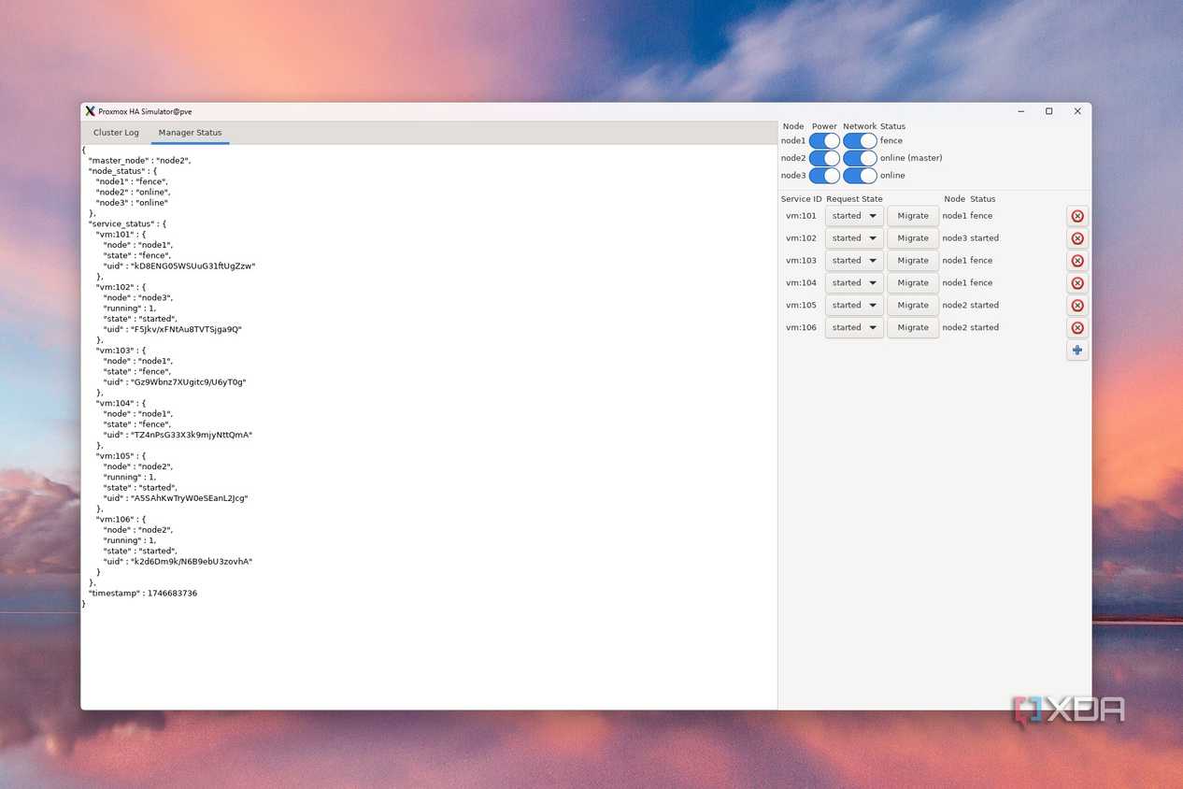This screenshot has height=789, width=1183.
Task: Migrate service vm:102
Action: (x=913, y=238)
